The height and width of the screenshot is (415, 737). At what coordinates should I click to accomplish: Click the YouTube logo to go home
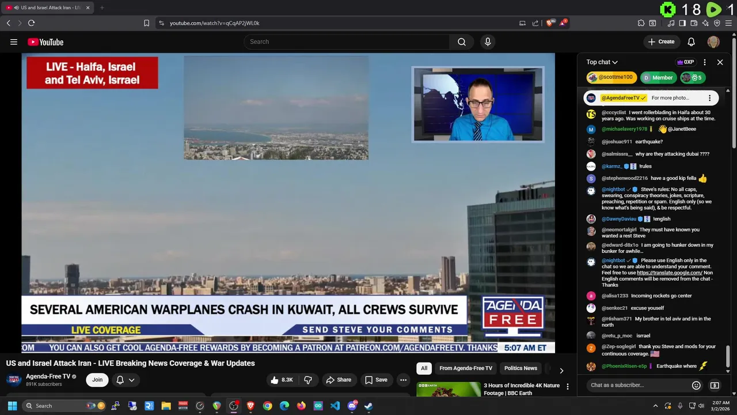coord(45,41)
